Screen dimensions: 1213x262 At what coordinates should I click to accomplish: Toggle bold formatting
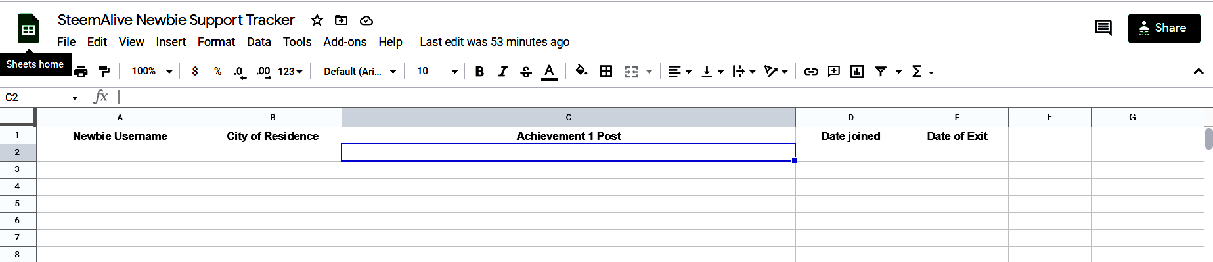coord(479,71)
